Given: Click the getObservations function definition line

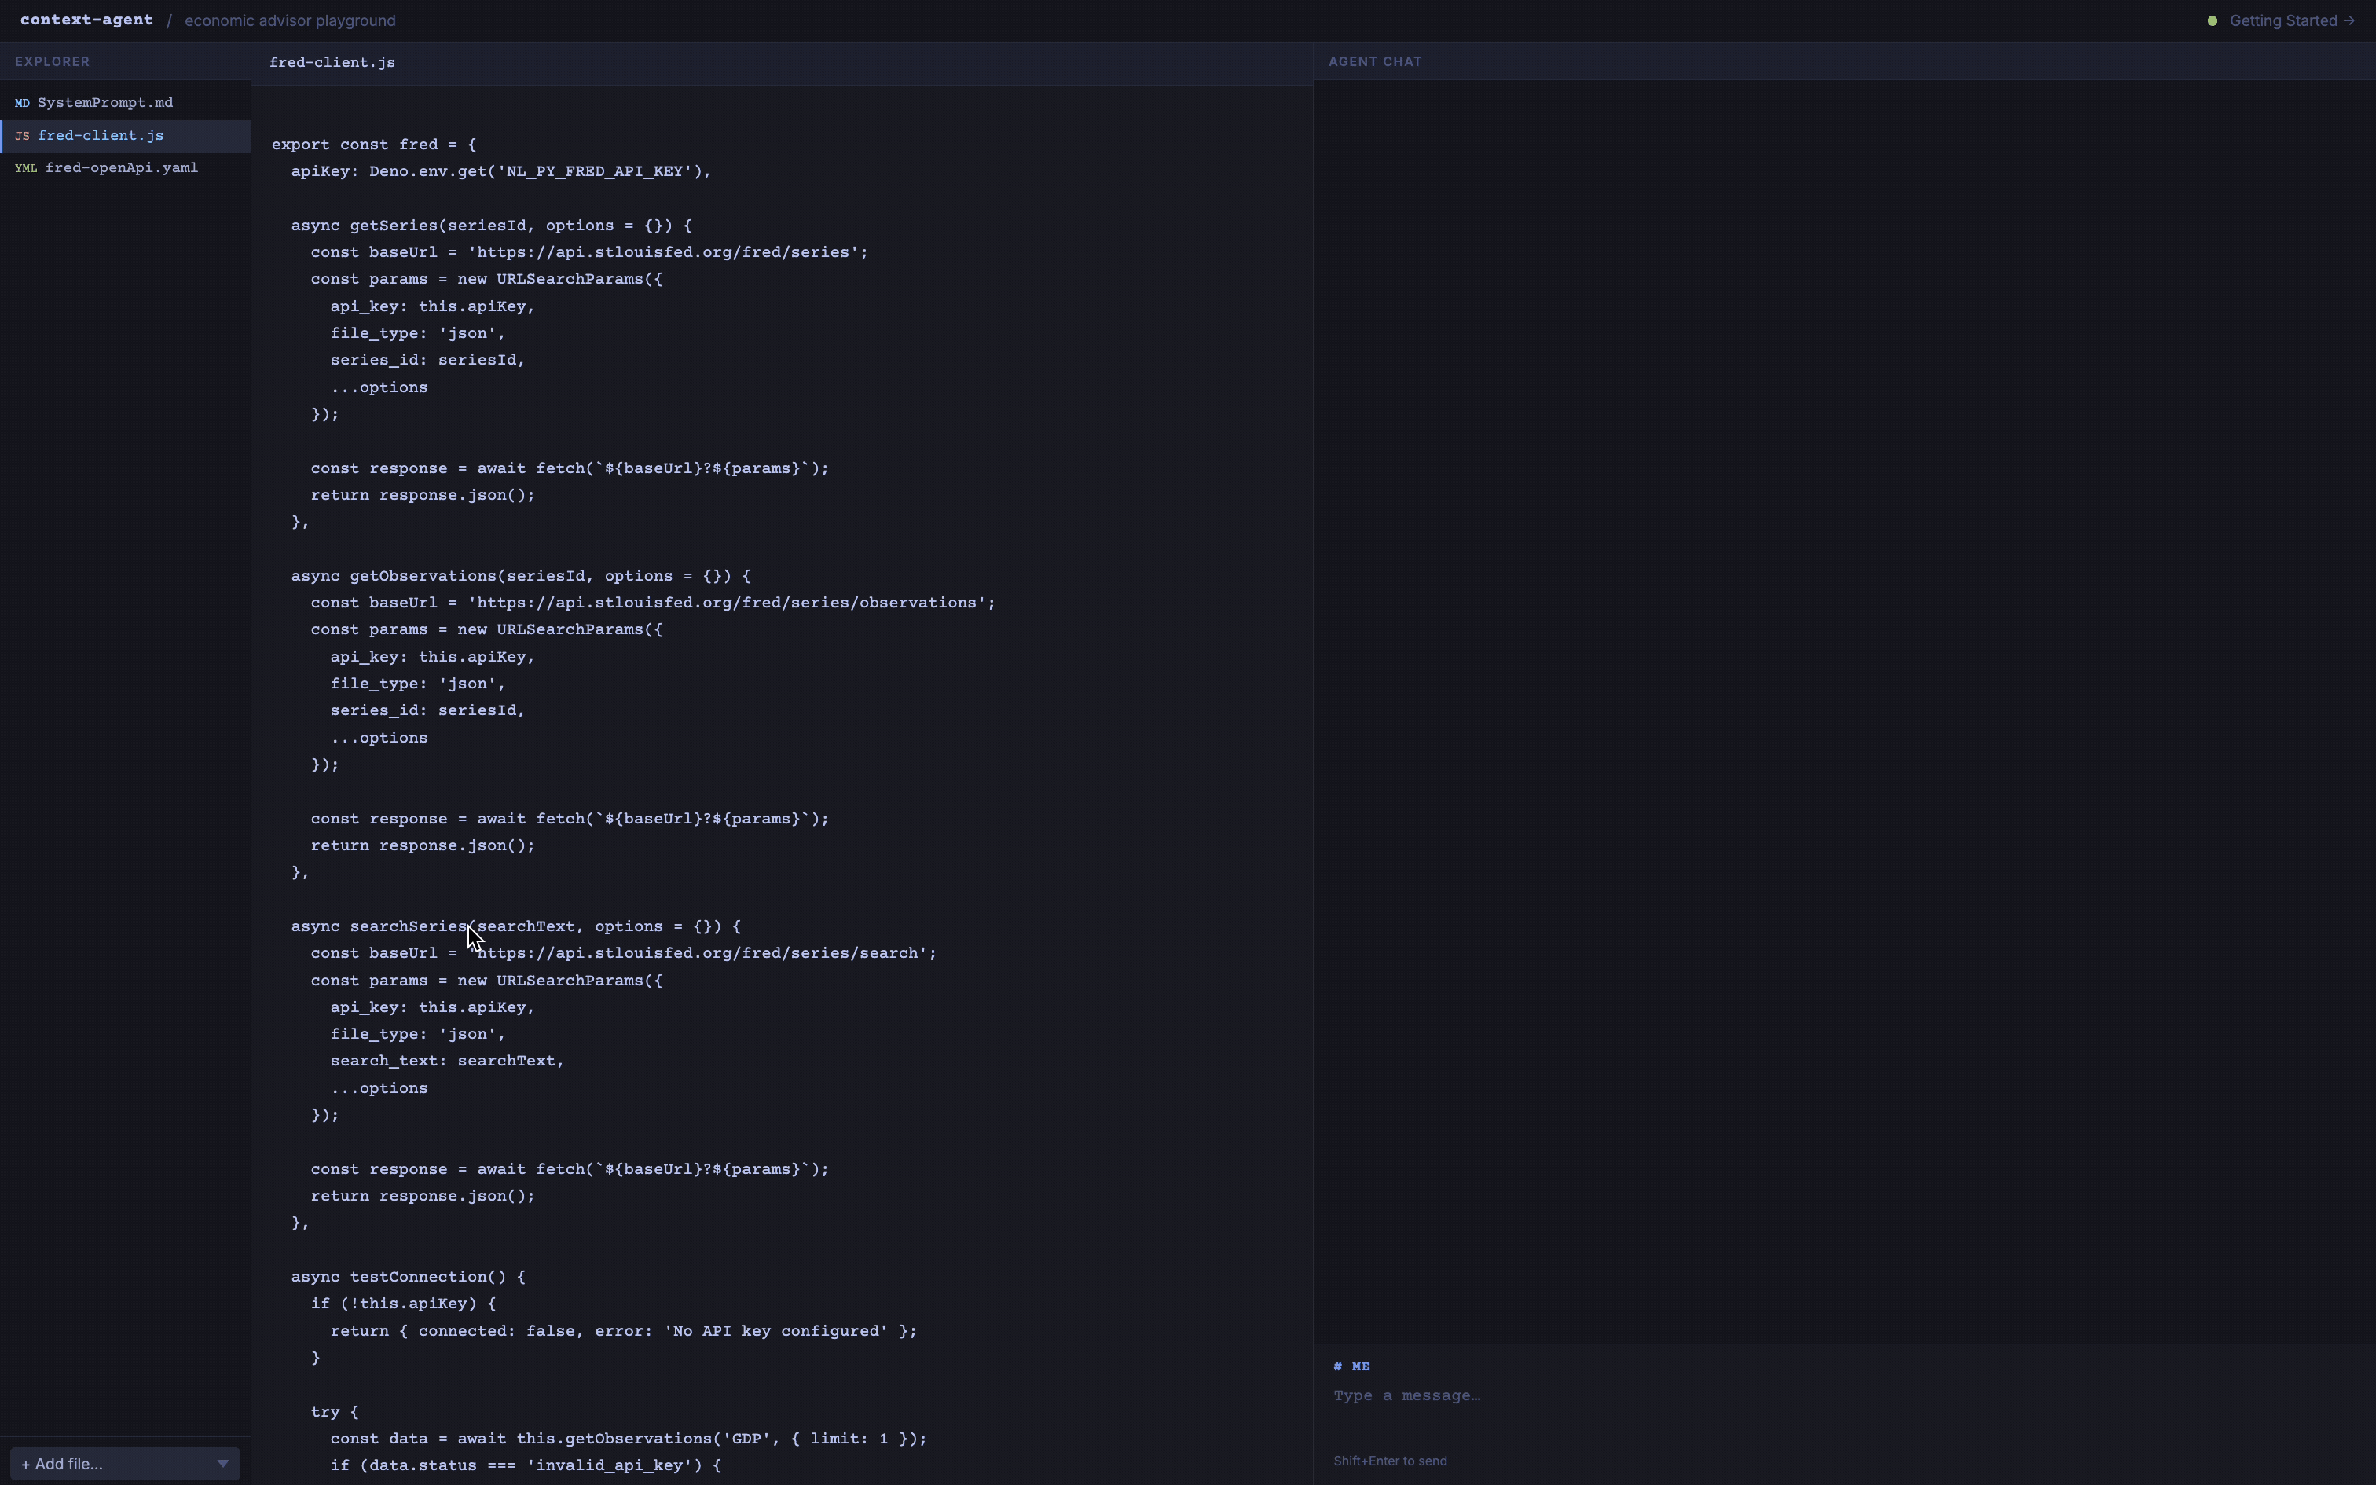Looking at the screenshot, I should pyautogui.click(x=520, y=575).
